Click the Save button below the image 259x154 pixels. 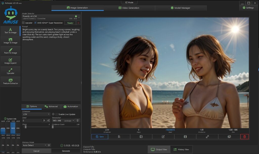click(x=100, y=137)
